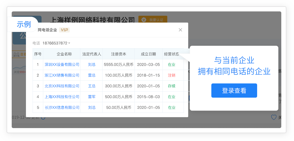Close the 同电话企业 dialog

click(x=180, y=30)
